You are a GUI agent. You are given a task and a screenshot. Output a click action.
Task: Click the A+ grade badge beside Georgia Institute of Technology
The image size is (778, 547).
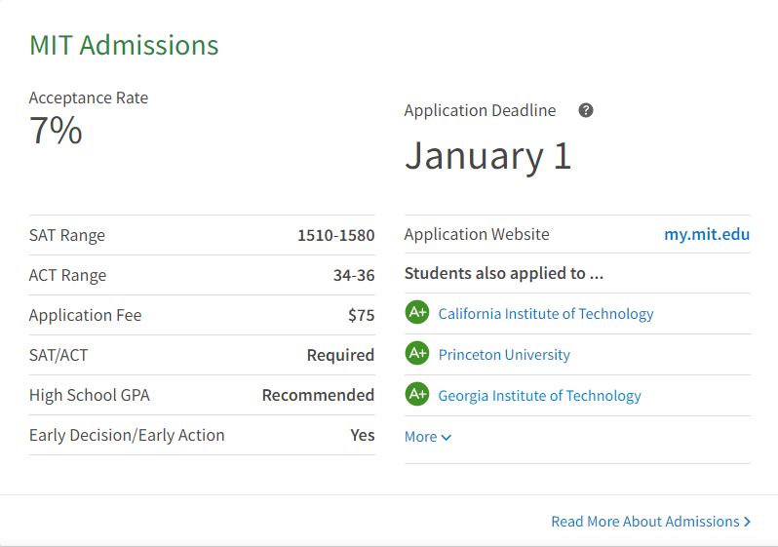[x=417, y=394]
